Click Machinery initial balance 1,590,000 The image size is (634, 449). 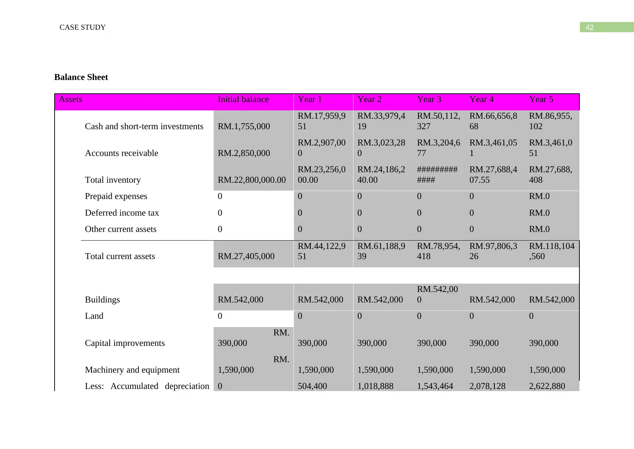tap(236, 370)
